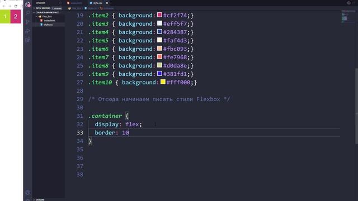Image resolution: width=358 pixels, height=201 pixels.
Task: Open color picker for #faf4d3 swatch
Action: (159, 40)
